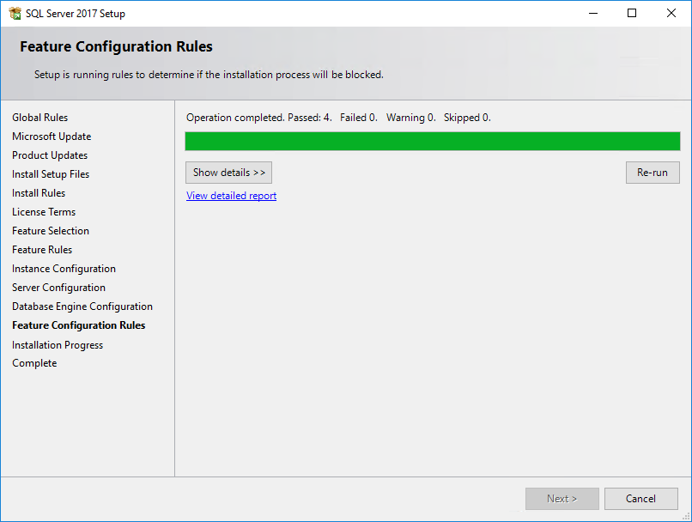Click the Feature Configuration Rules page heading
Viewport: 692px width, 522px height.
coord(116,46)
